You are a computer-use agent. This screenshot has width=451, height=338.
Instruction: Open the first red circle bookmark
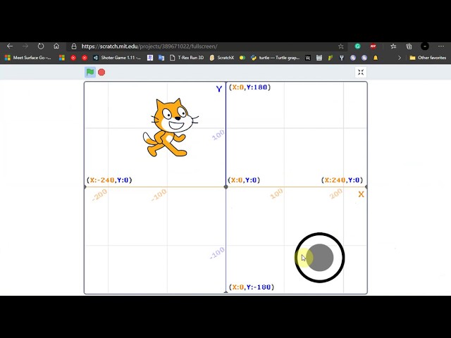(x=73, y=58)
